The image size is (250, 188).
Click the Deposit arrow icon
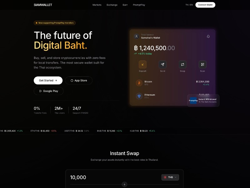(x=142, y=65)
